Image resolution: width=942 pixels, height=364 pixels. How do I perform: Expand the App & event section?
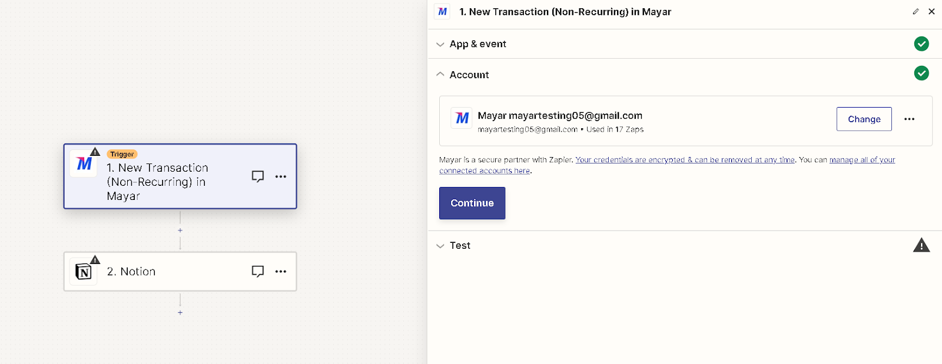pos(440,45)
